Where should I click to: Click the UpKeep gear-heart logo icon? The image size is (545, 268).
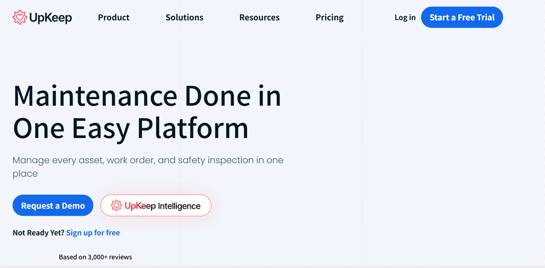pos(20,17)
